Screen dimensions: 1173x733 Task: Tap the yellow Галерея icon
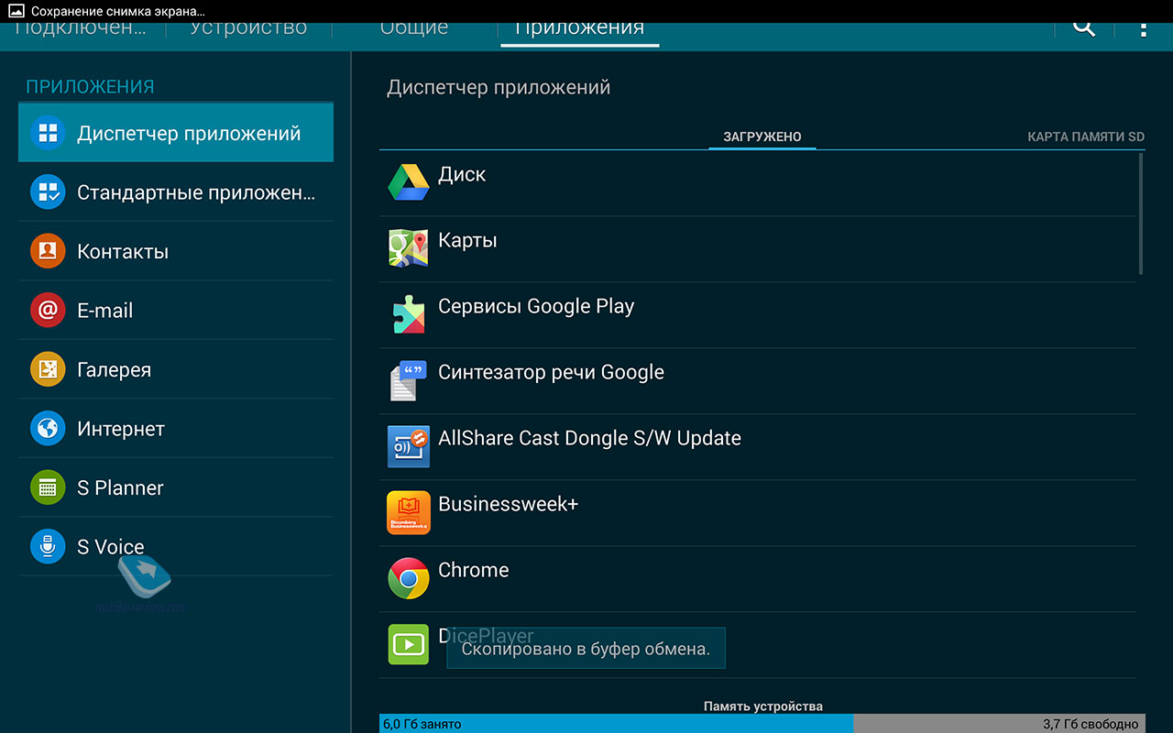point(48,369)
